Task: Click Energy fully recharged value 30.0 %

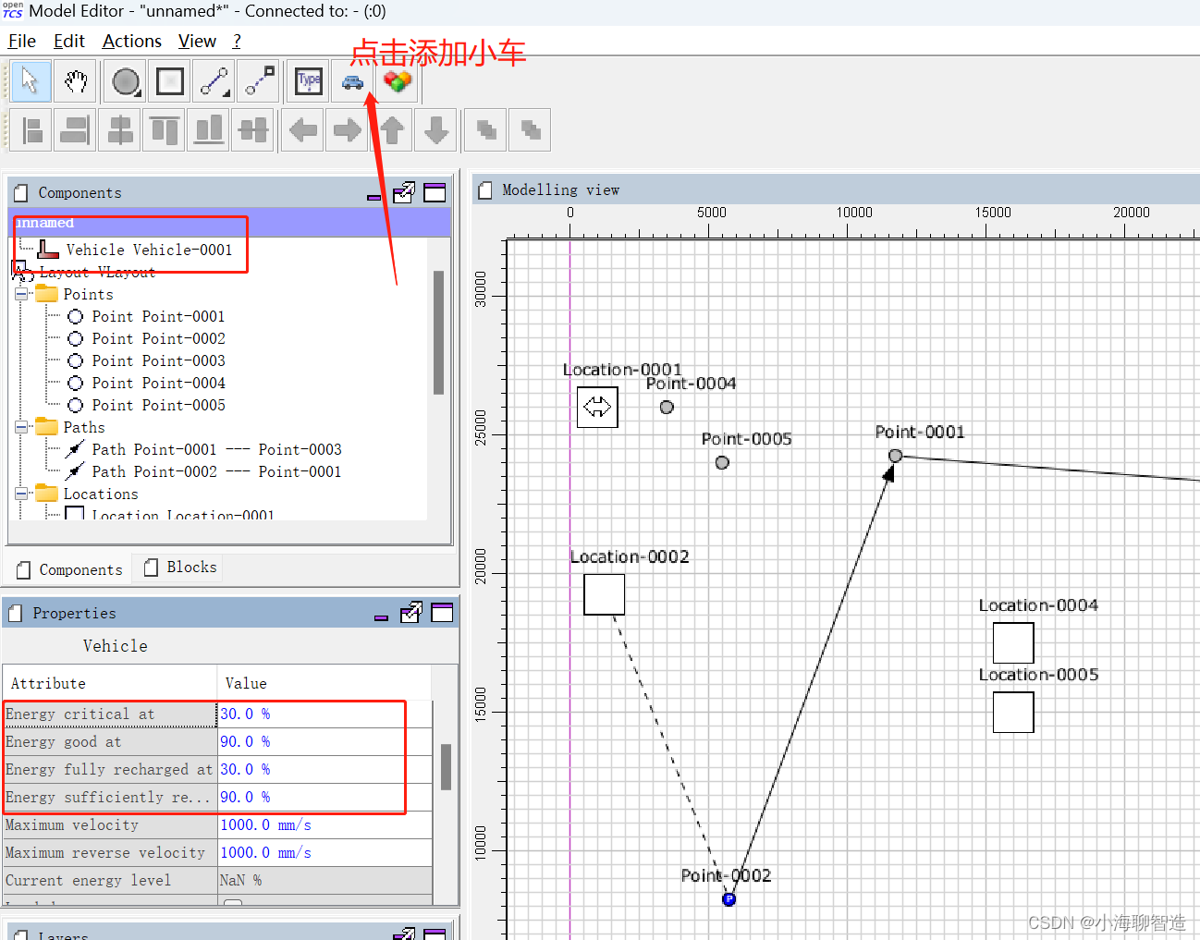Action: 324,769
